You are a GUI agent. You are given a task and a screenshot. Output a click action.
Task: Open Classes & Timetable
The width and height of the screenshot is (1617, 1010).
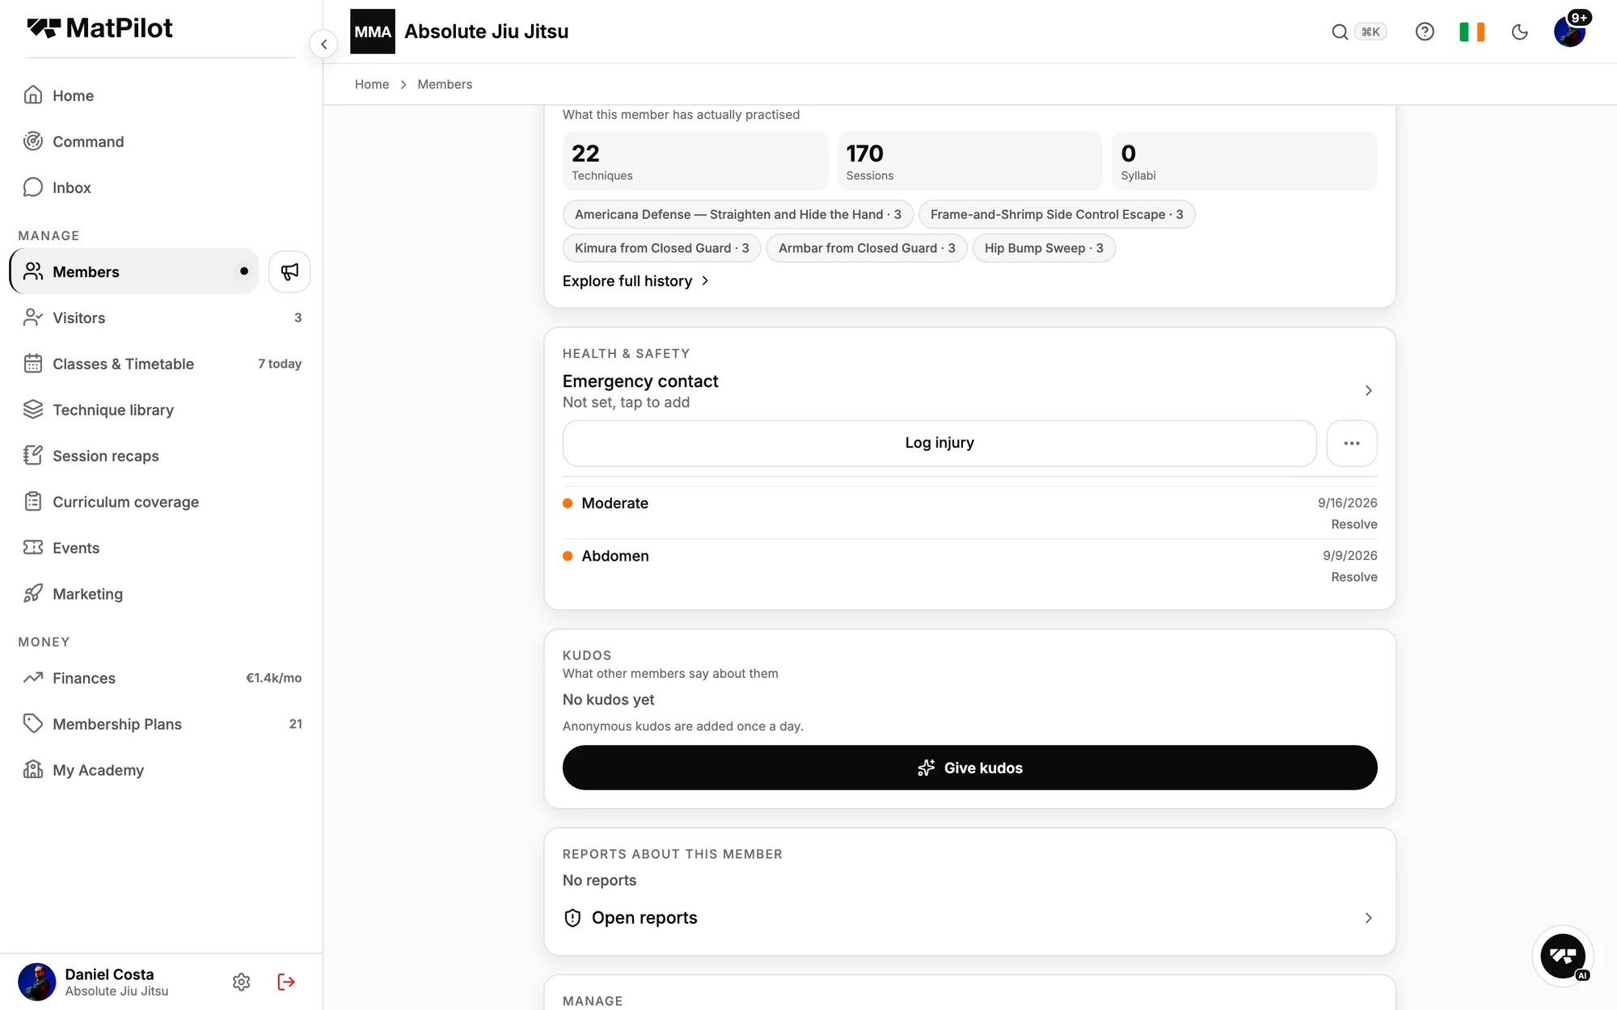coord(161,364)
